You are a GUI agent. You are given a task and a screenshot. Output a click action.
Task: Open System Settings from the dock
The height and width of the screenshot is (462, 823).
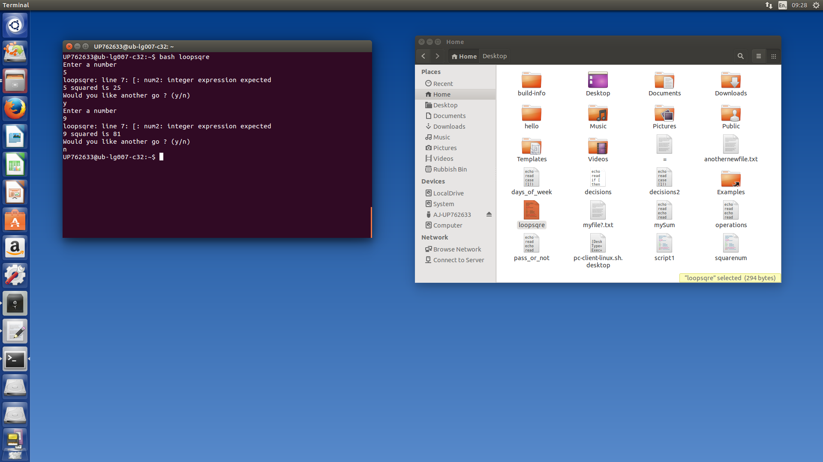click(x=15, y=275)
